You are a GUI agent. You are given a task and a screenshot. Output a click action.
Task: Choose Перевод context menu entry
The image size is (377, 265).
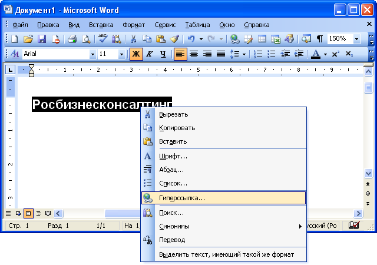pos(224,240)
